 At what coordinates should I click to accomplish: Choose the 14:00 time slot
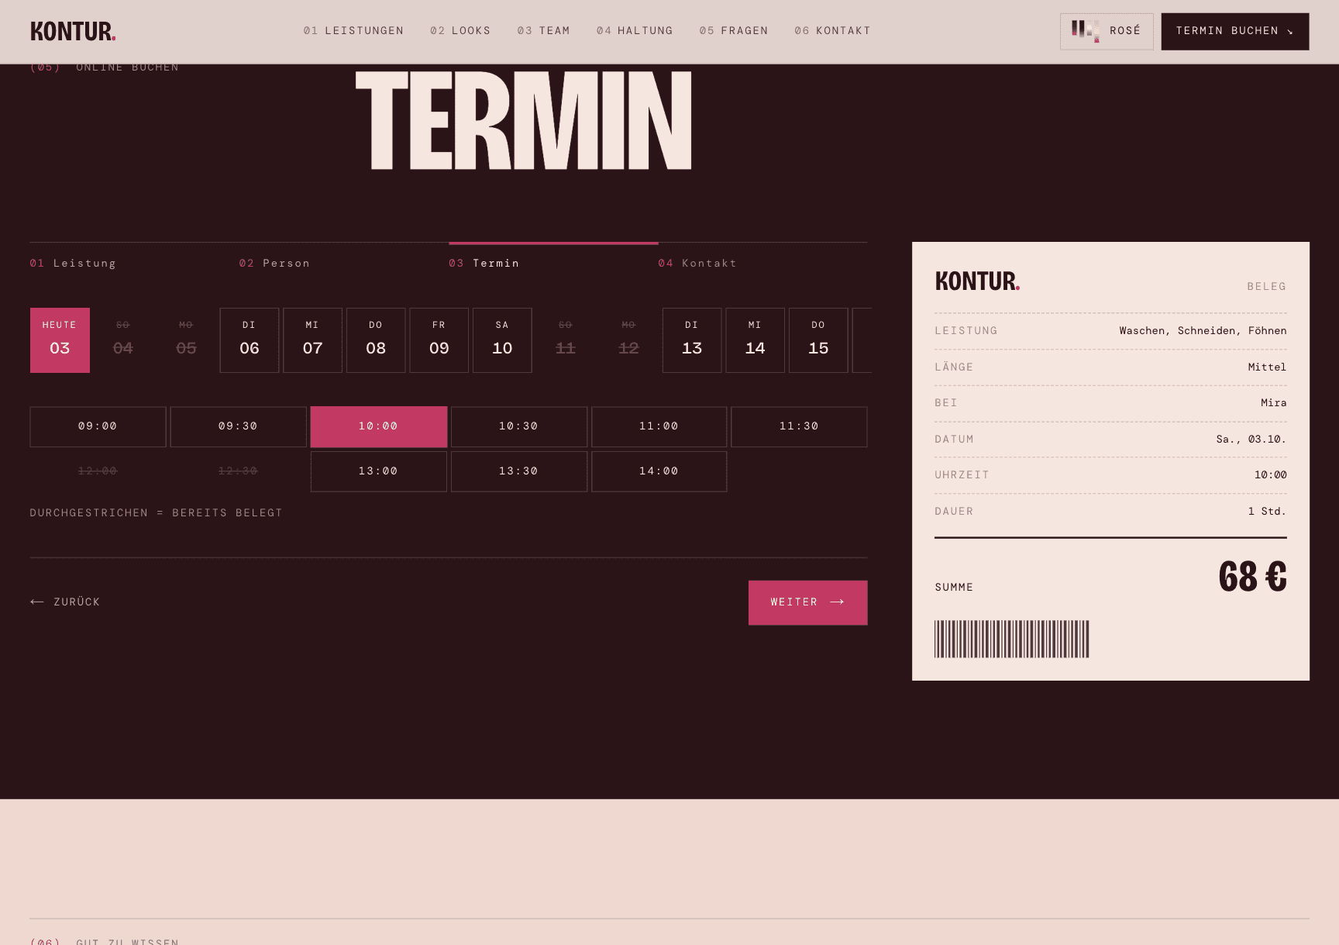coord(659,471)
